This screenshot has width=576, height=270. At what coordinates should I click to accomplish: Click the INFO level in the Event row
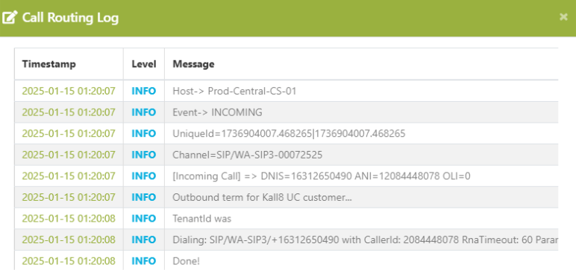[x=144, y=112]
